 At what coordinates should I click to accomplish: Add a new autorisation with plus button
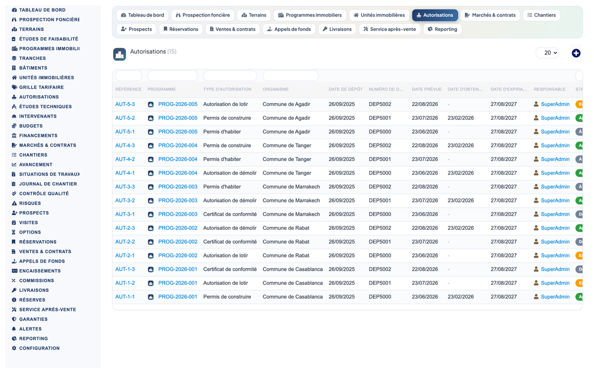[576, 53]
